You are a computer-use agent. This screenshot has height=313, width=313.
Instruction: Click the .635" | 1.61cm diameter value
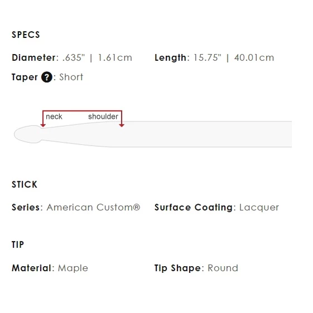(x=97, y=57)
